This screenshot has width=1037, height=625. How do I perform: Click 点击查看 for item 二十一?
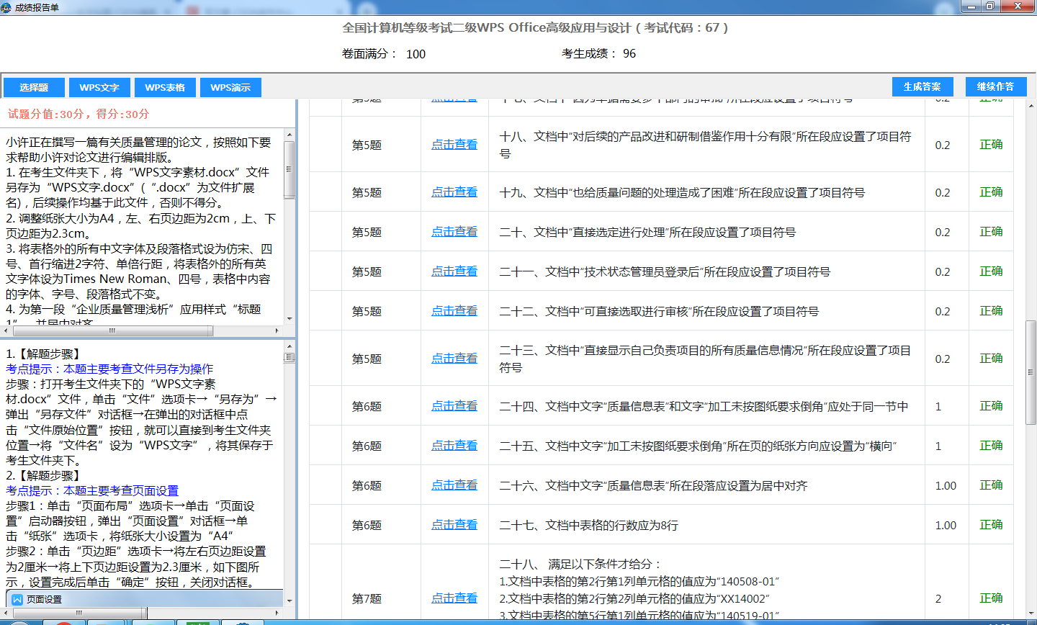click(454, 271)
